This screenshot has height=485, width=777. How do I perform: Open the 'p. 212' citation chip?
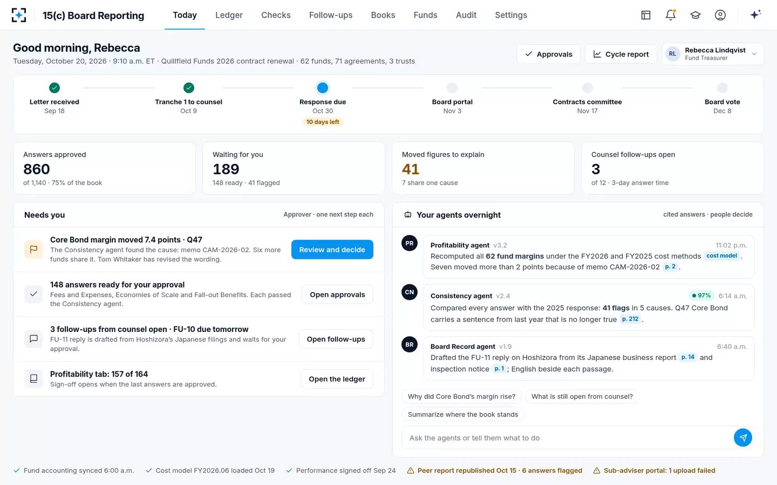coord(630,319)
